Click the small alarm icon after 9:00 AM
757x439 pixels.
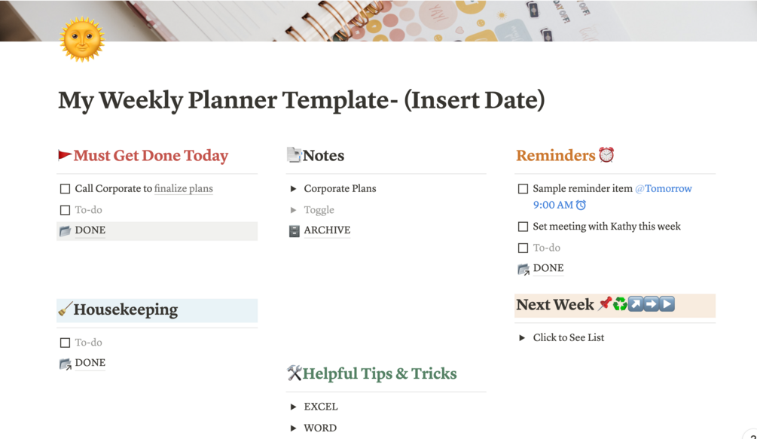pos(581,205)
